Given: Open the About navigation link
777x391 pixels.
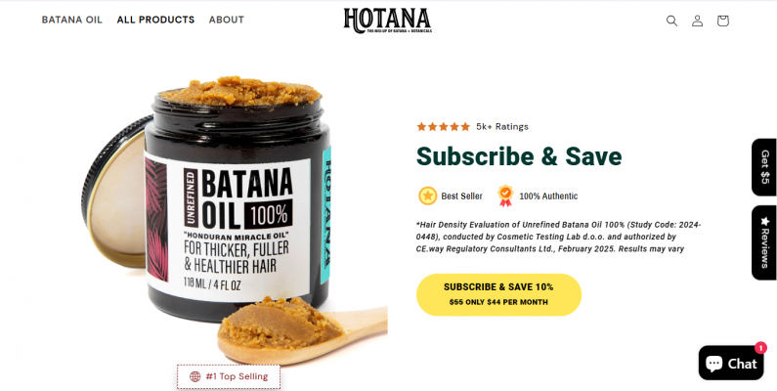Looking at the screenshot, I should (x=227, y=20).
